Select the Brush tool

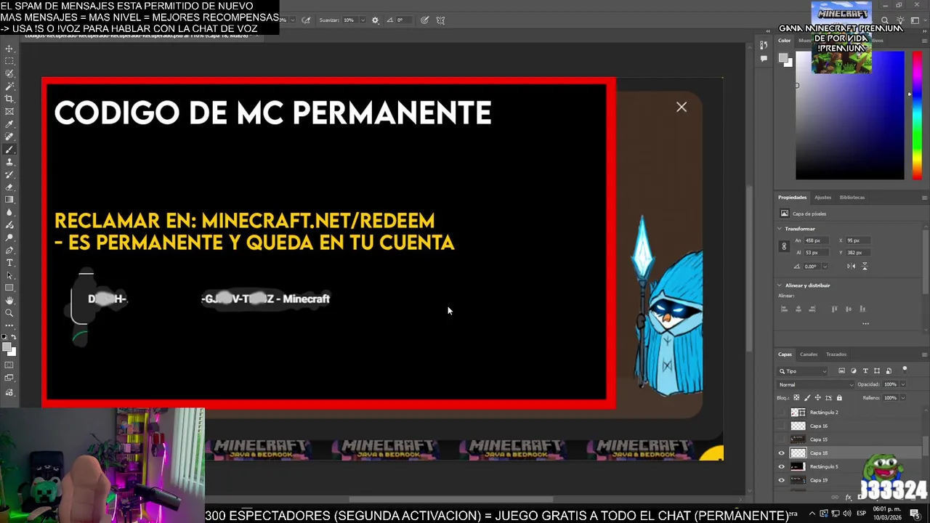[10, 150]
